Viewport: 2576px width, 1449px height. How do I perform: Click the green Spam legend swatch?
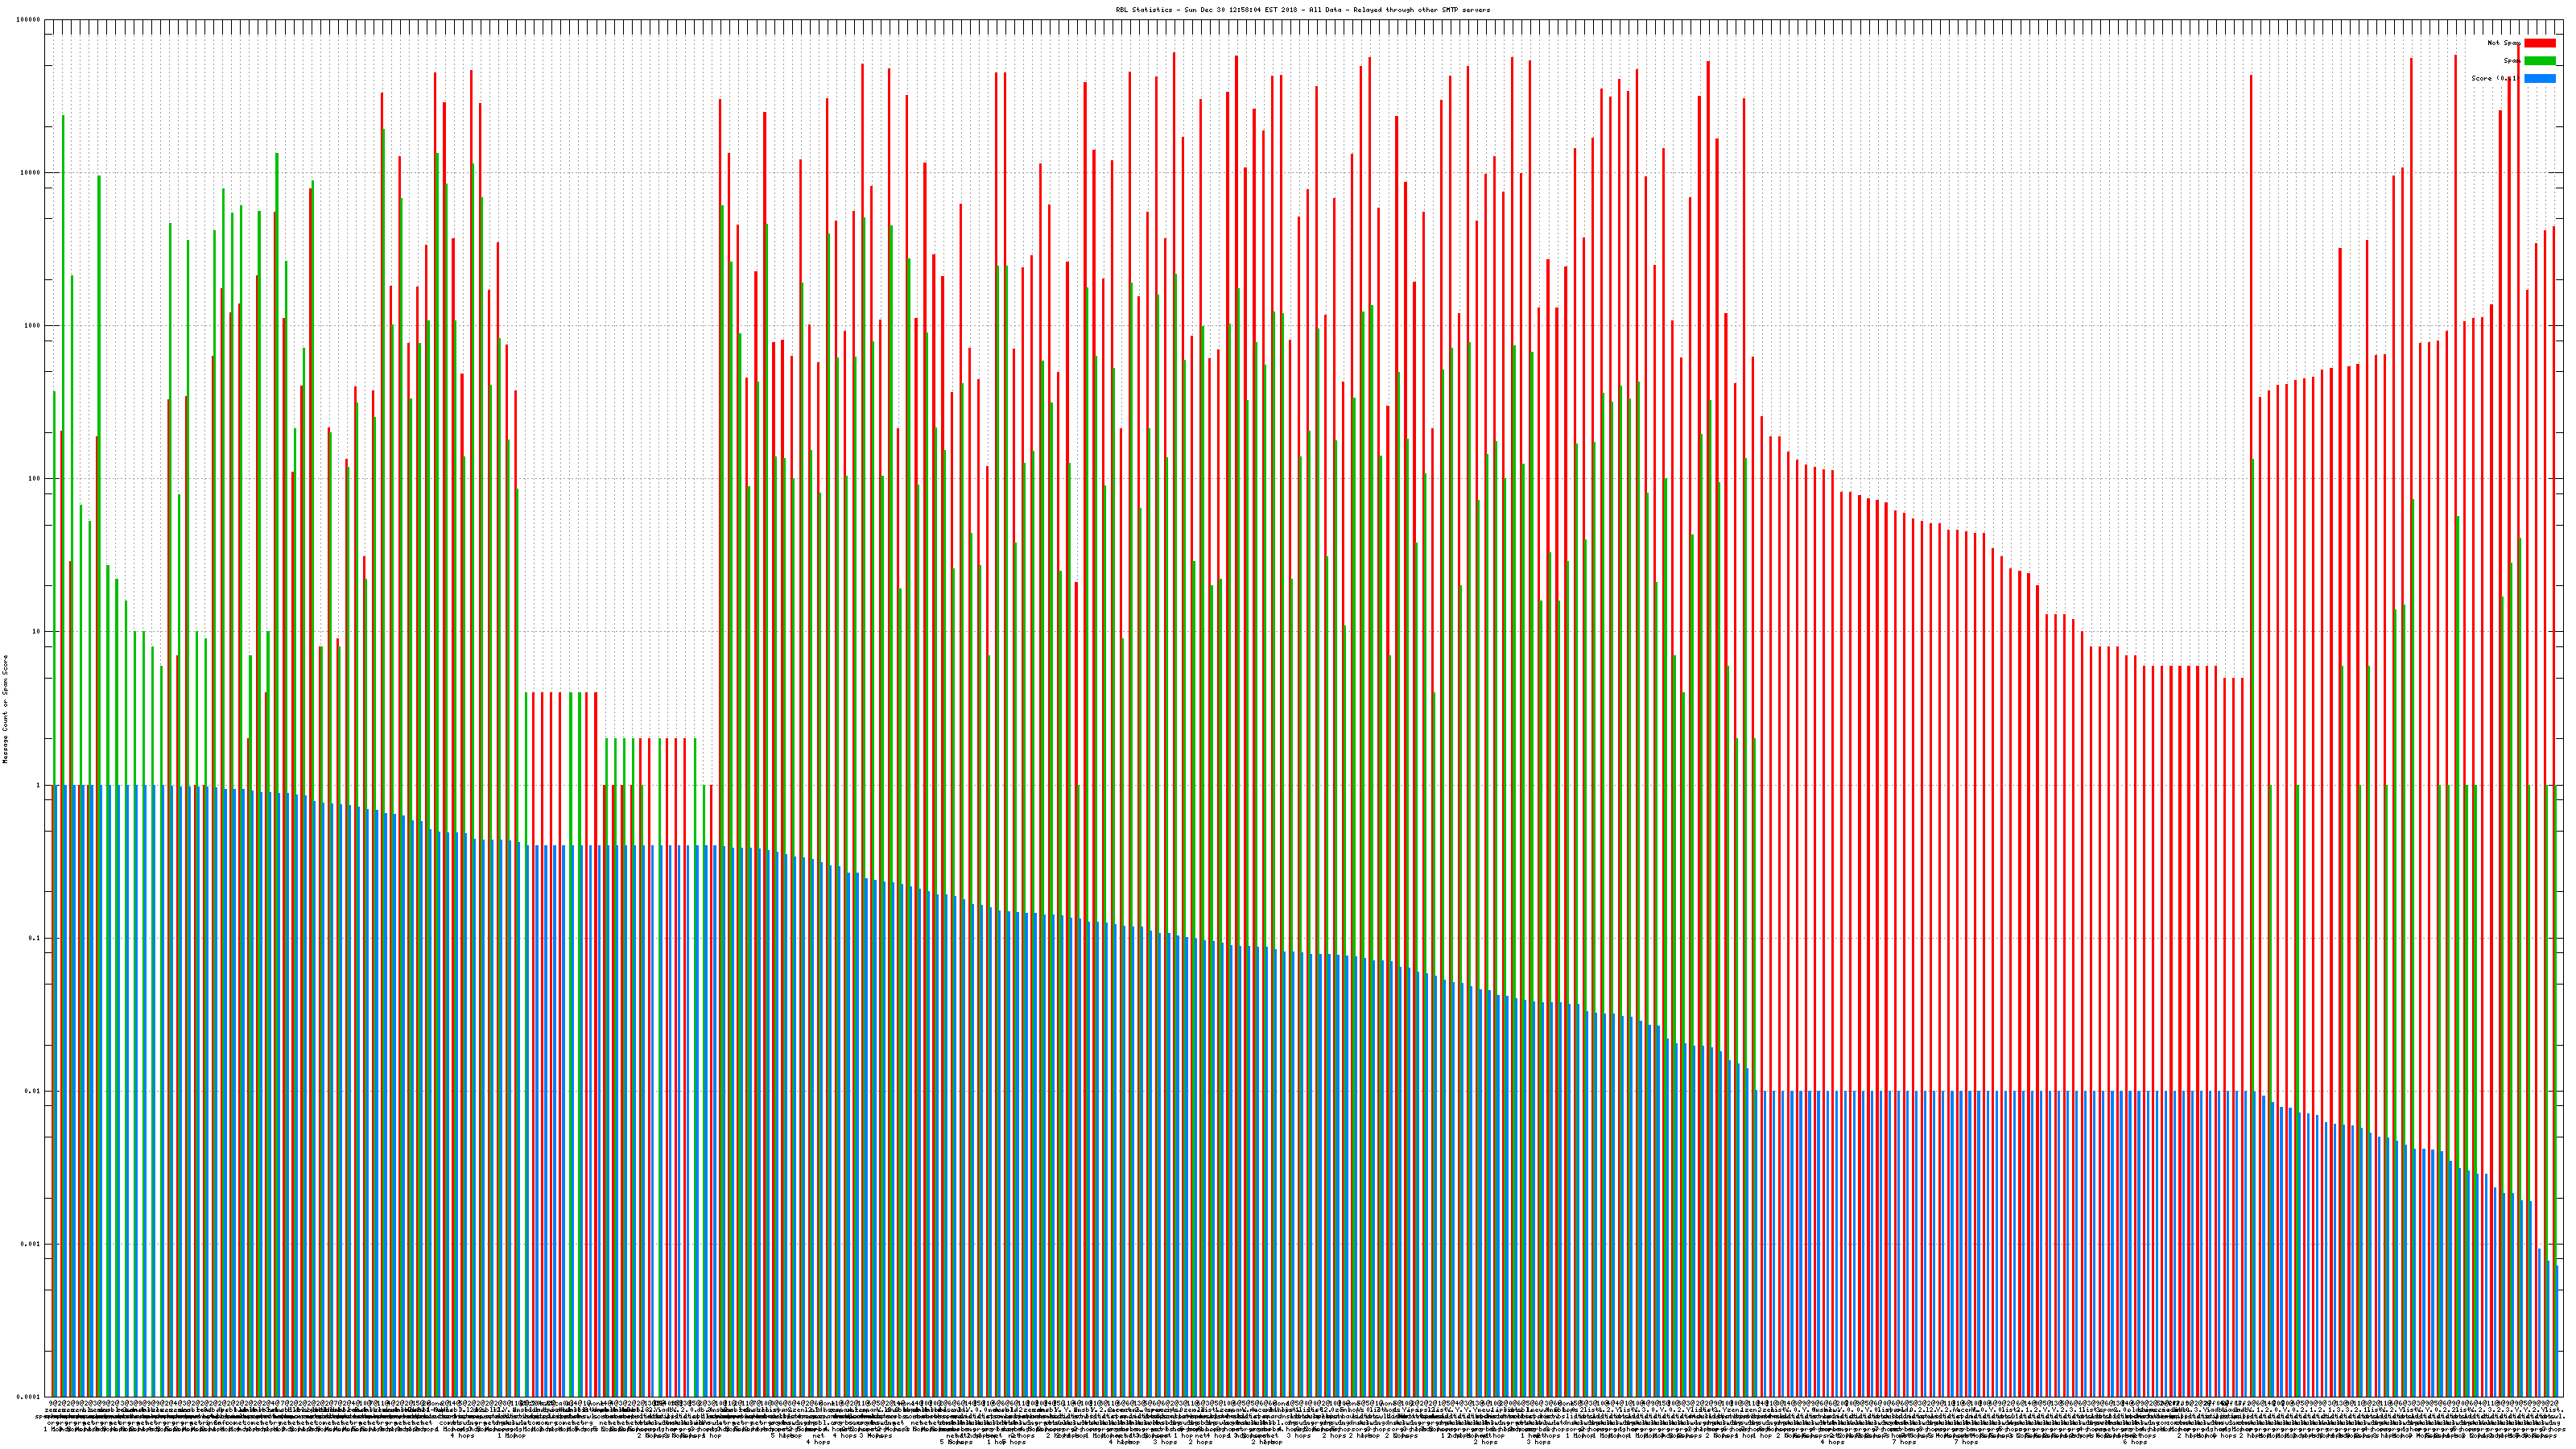click(2539, 61)
